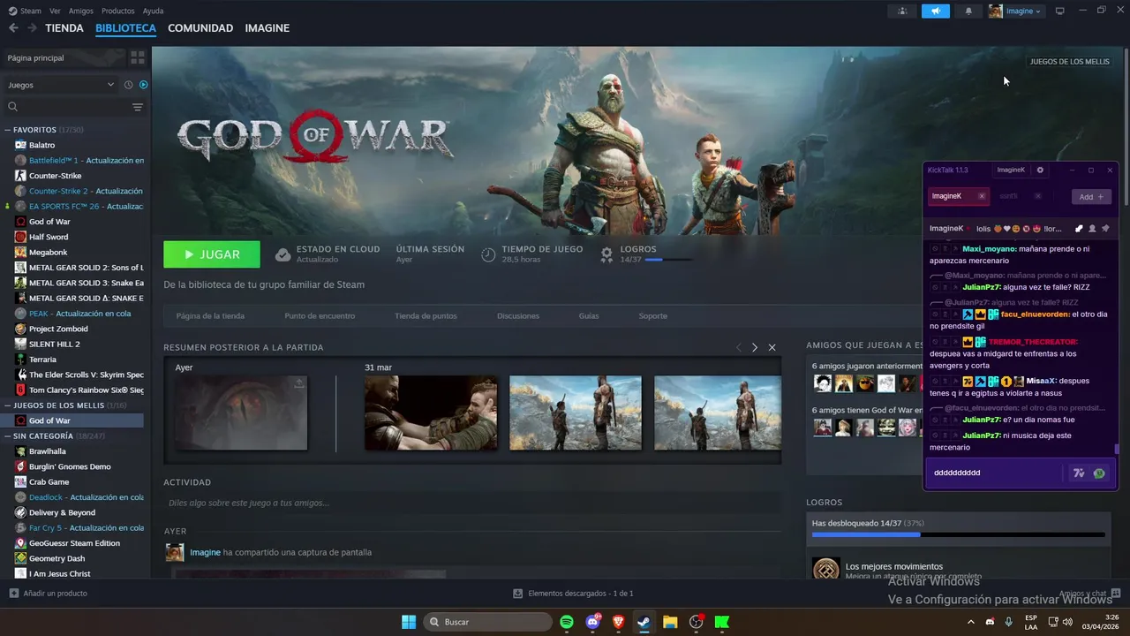Close the post-game summary section
Viewport: 1130px width, 636px height.
coord(772,347)
